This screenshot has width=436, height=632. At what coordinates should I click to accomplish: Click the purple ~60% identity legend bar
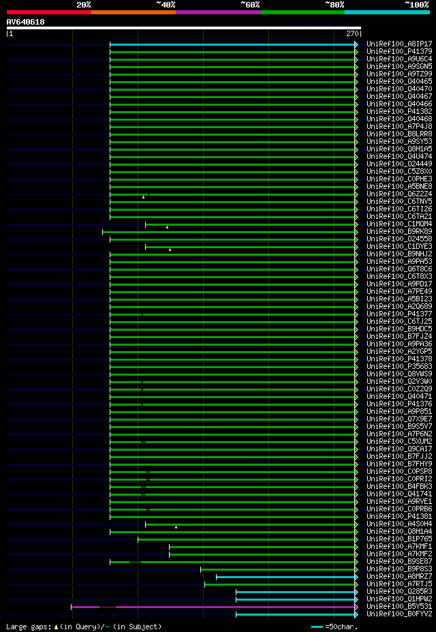click(218, 12)
